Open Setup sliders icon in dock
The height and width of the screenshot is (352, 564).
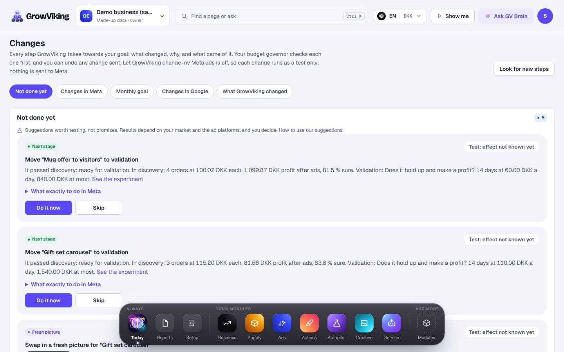[x=192, y=323]
